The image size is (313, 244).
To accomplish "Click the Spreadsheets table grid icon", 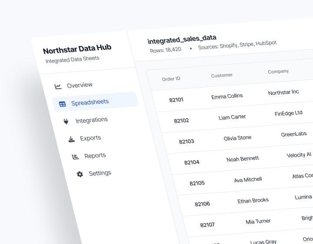I will (62, 104).
